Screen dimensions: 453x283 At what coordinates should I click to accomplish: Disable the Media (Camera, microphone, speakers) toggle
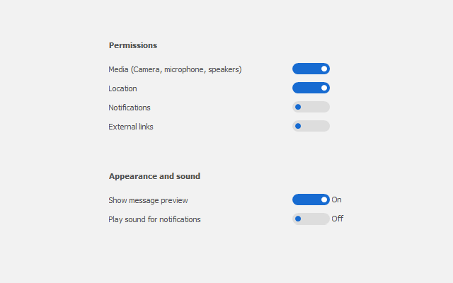[x=311, y=69]
